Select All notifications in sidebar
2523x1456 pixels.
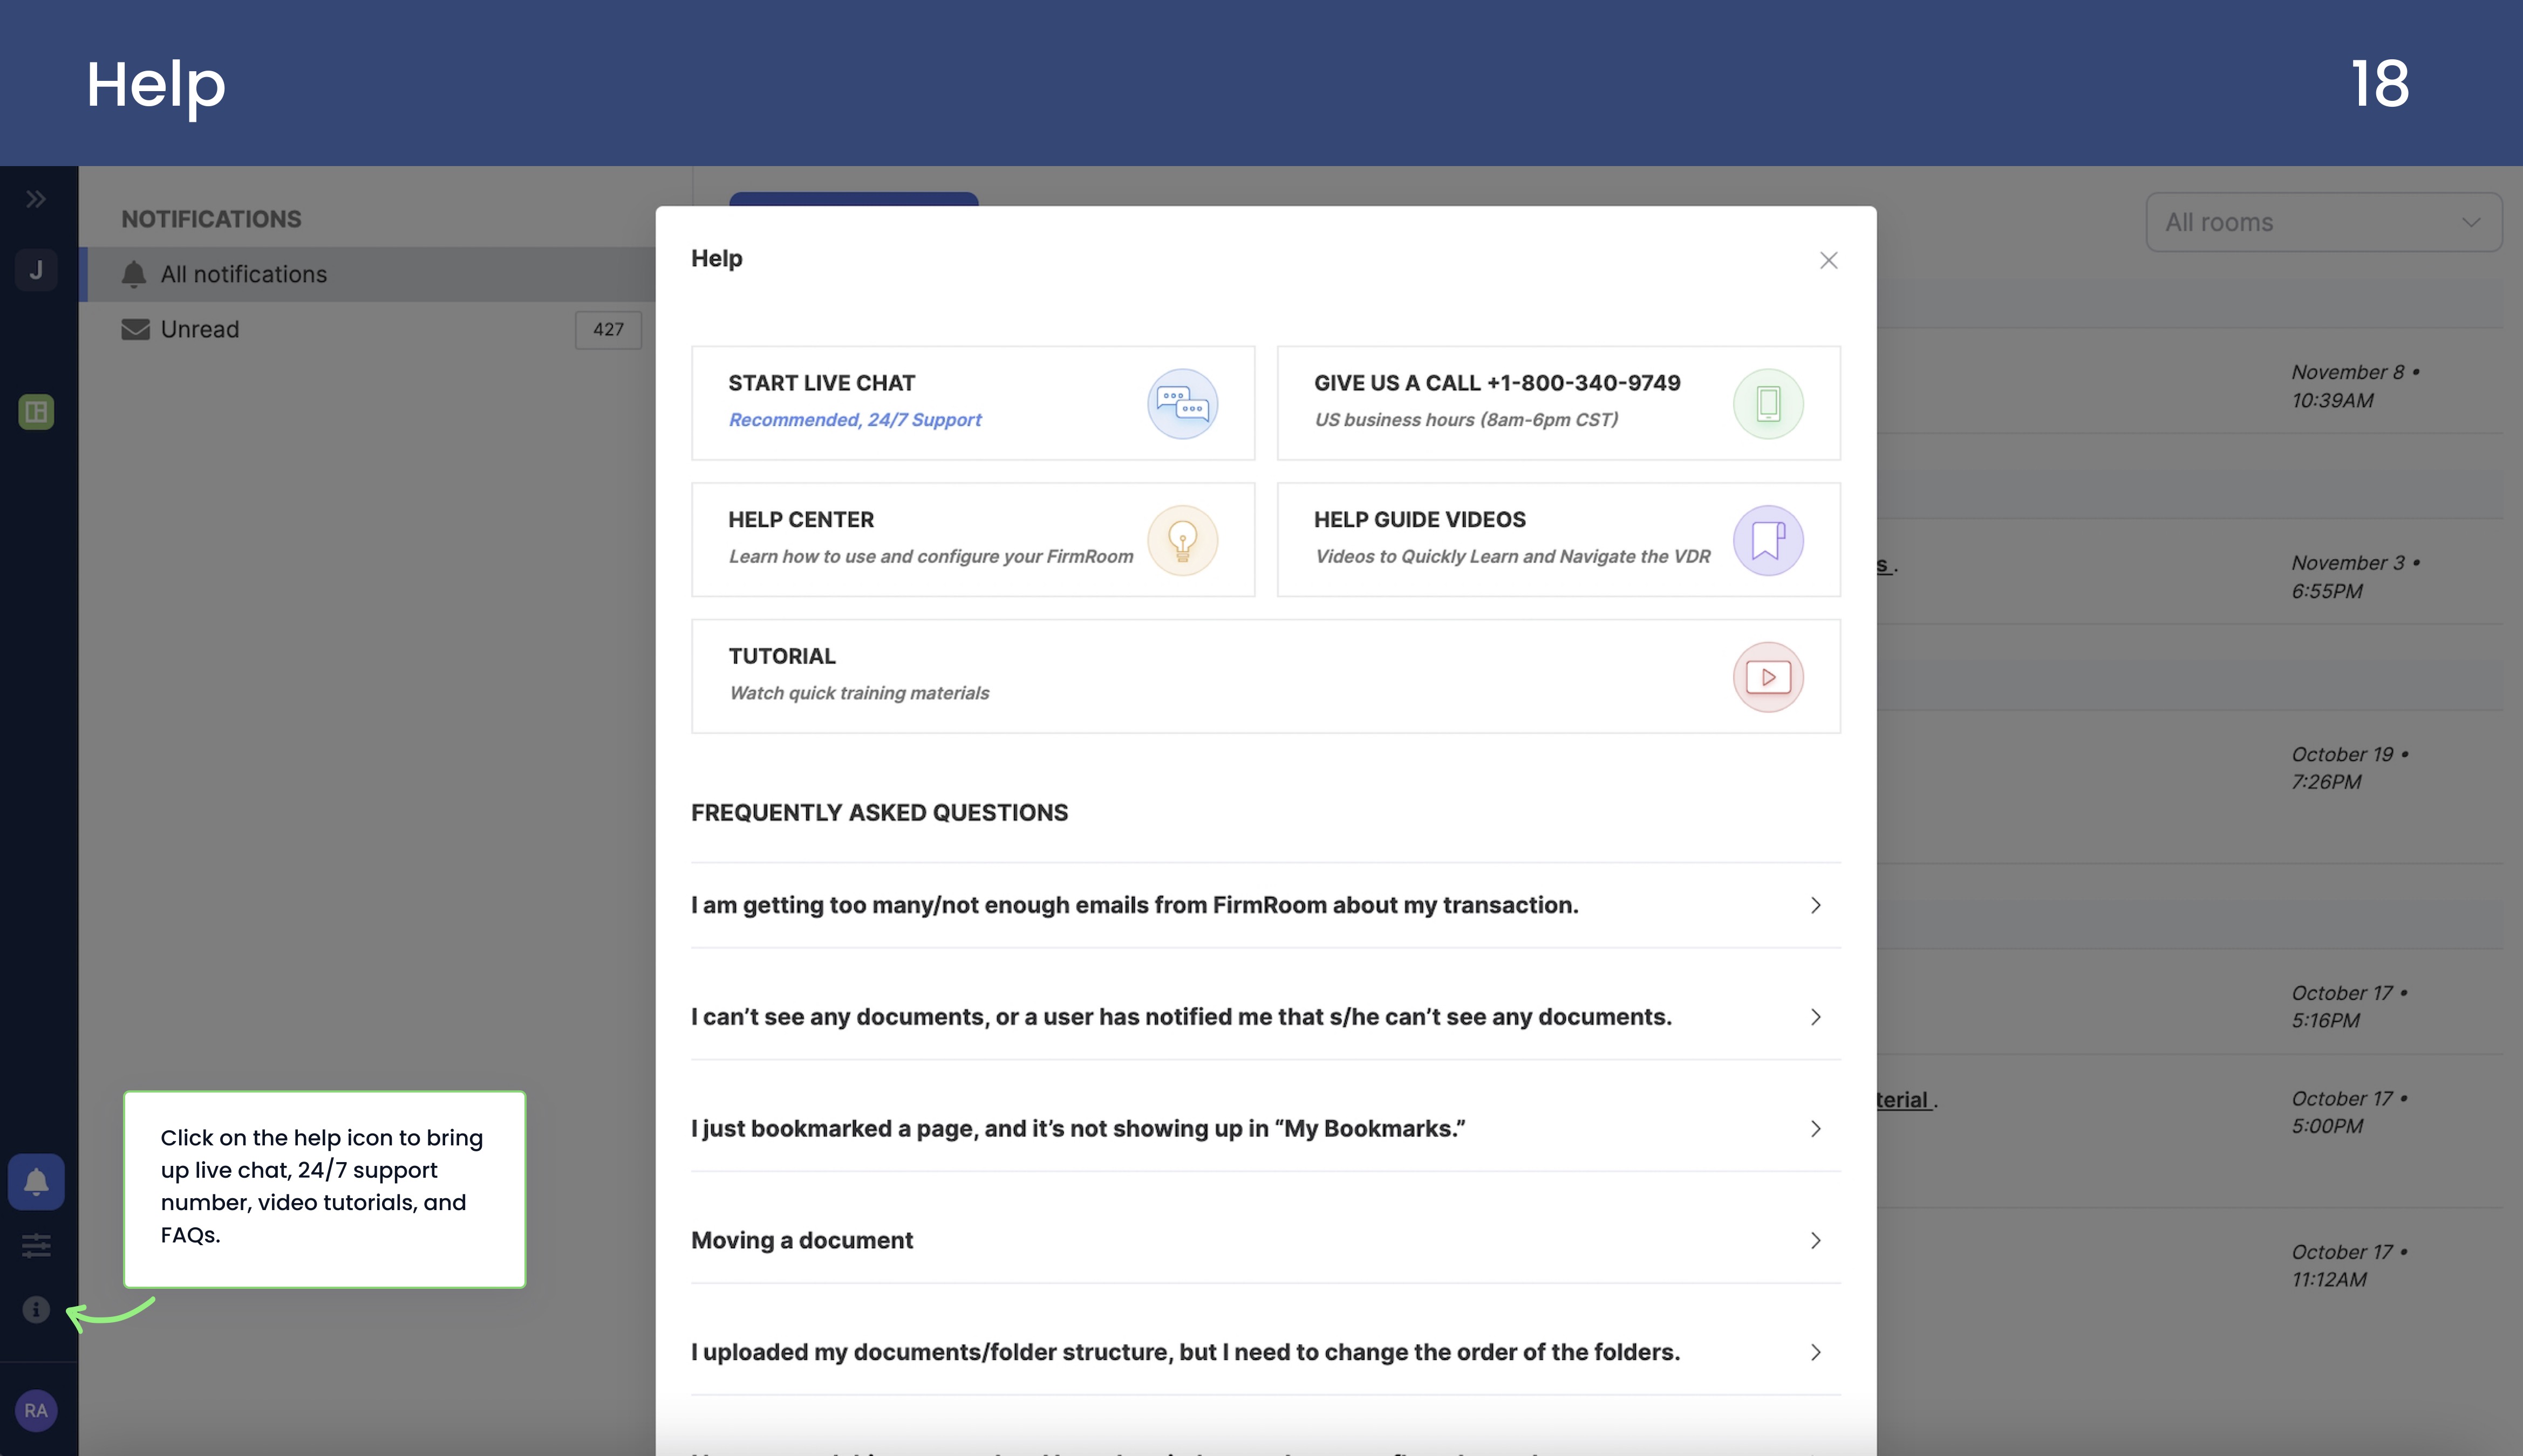point(367,274)
